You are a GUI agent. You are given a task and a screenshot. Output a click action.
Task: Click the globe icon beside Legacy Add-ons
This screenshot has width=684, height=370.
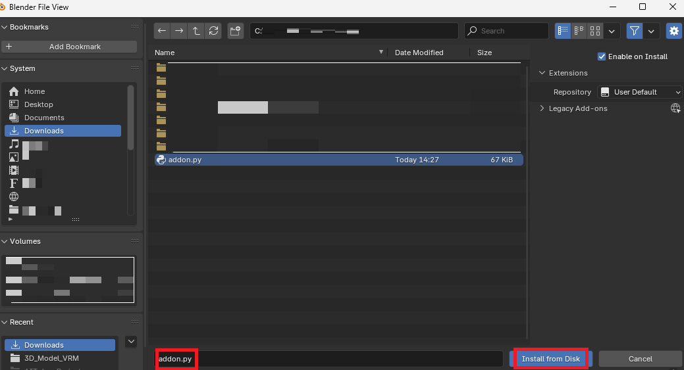tap(675, 108)
